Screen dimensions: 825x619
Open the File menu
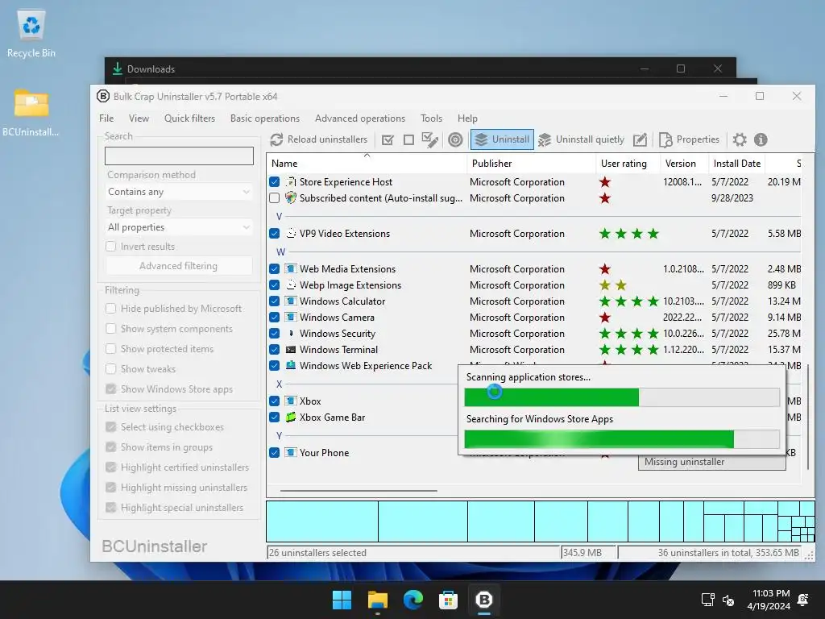106,118
